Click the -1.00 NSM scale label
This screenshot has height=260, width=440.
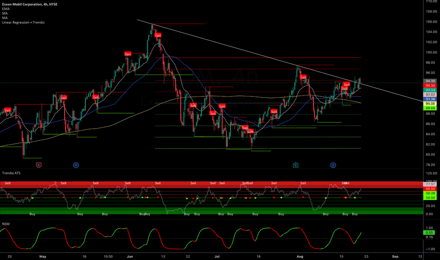click(x=430, y=249)
